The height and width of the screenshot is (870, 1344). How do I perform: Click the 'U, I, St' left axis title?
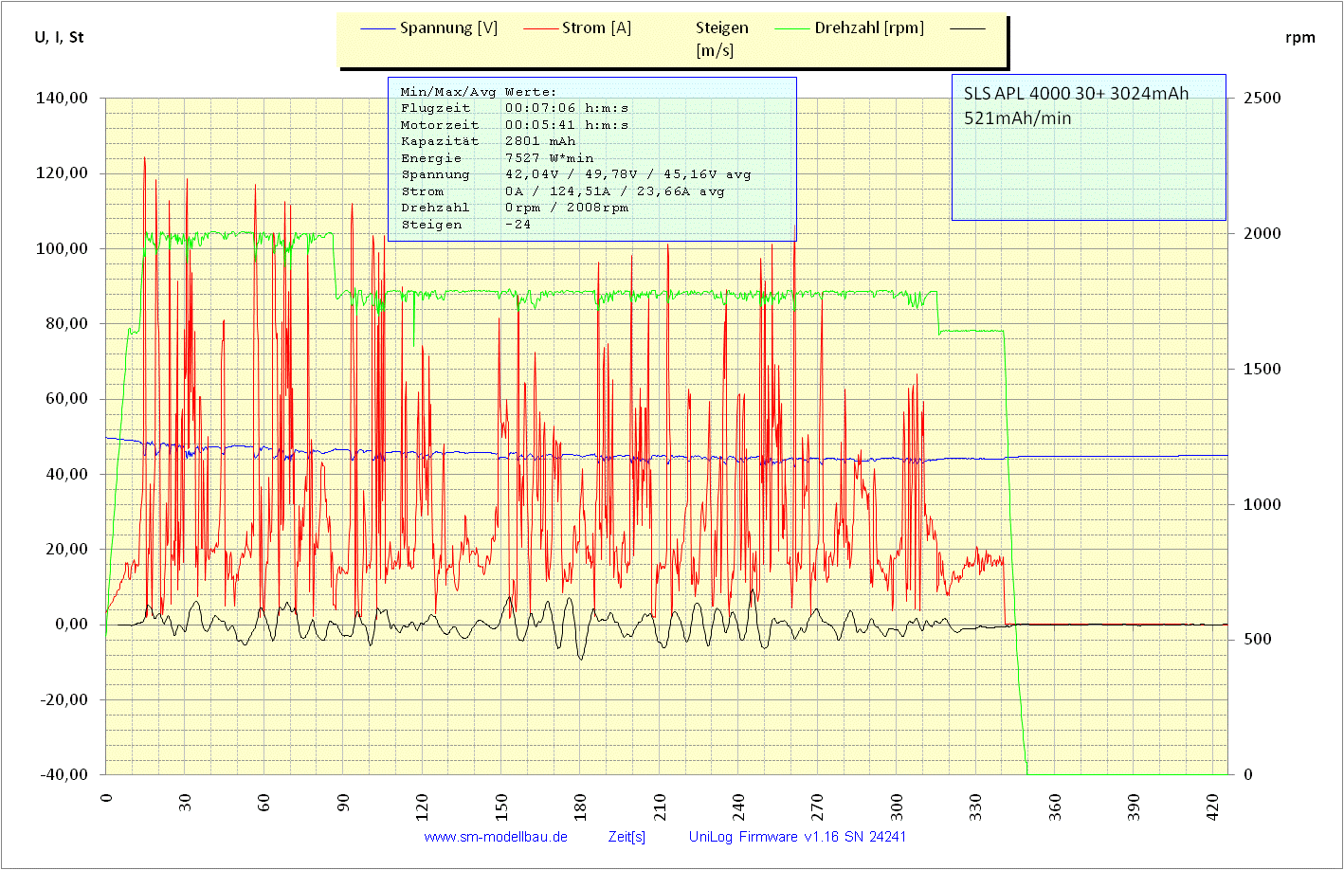click(x=59, y=38)
